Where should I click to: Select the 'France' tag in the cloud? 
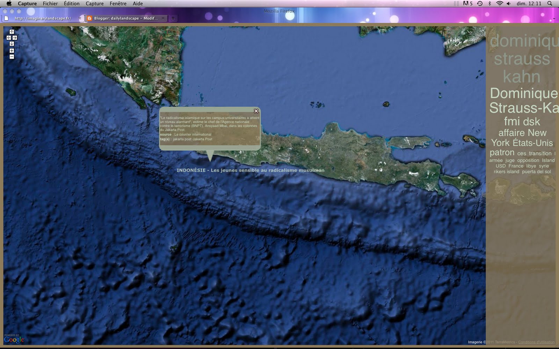tap(516, 166)
